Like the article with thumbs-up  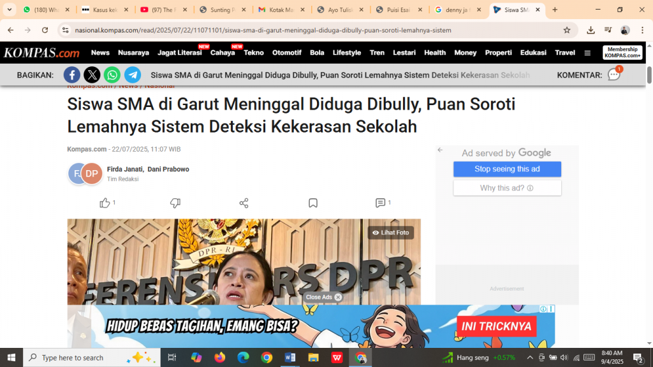pos(105,203)
